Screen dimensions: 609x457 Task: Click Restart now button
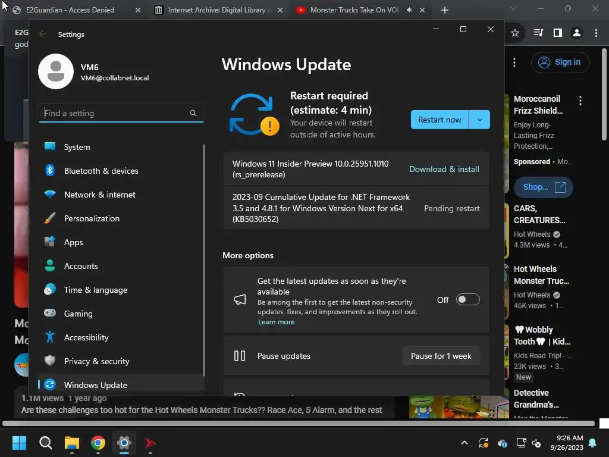tap(440, 120)
